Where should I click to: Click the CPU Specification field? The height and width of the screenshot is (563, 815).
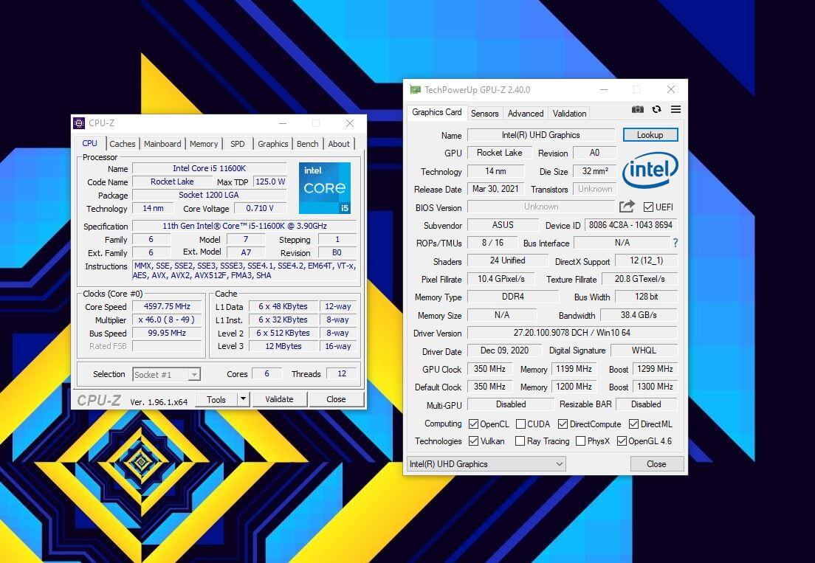tap(245, 226)
